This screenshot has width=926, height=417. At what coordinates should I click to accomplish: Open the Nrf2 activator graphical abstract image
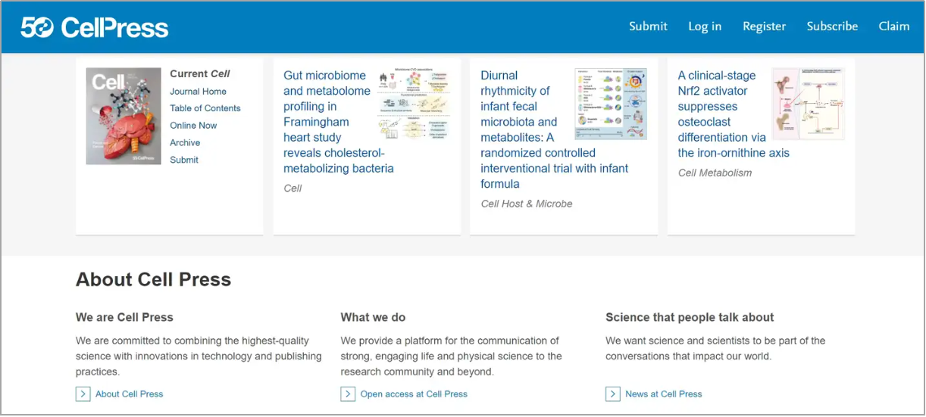pyautogui.click(x=808, y=104)
